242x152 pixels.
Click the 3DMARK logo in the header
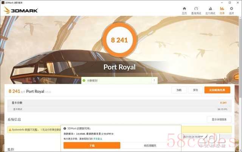pos(21,11)
